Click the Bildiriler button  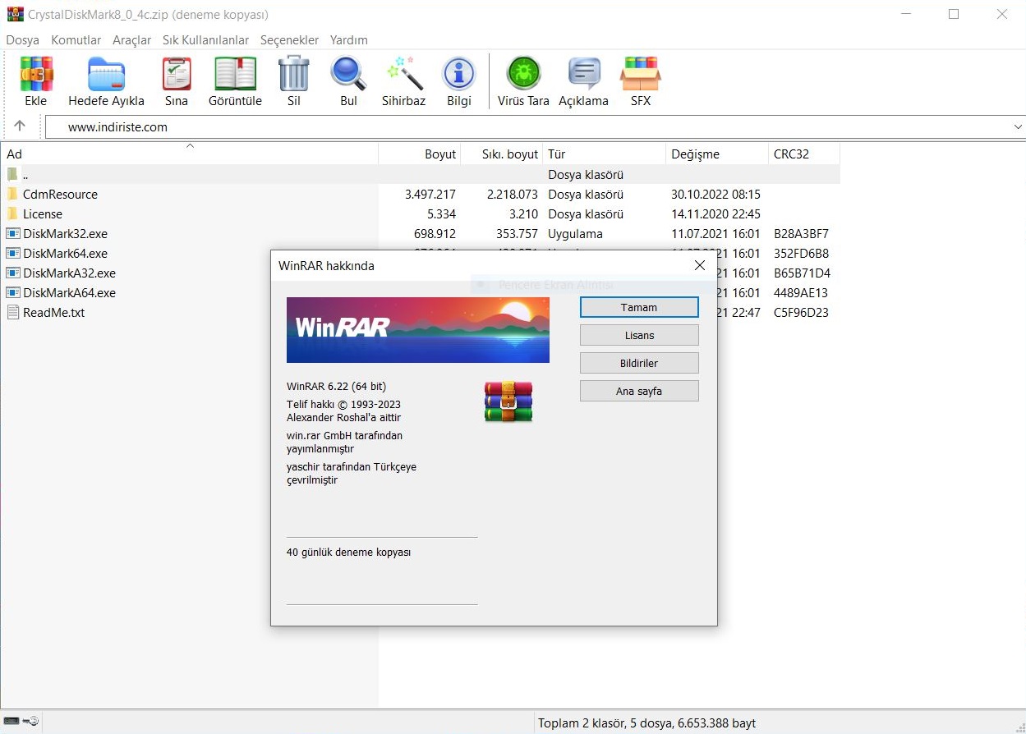(x=639, y=363)
